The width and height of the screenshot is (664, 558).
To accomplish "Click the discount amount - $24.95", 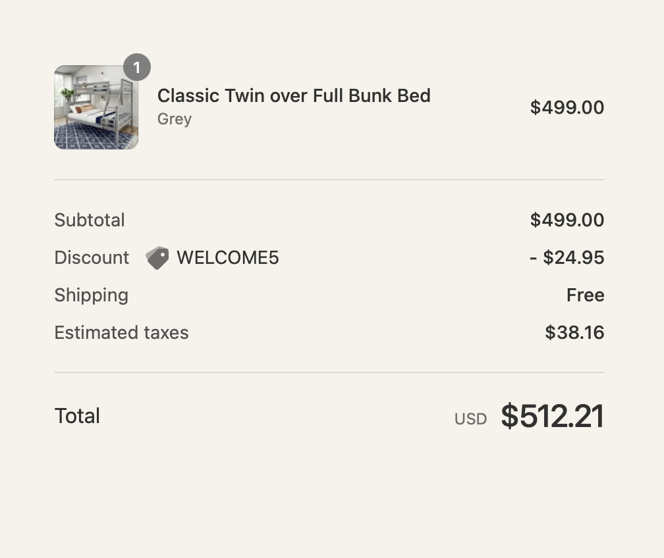I will point(567,257).
